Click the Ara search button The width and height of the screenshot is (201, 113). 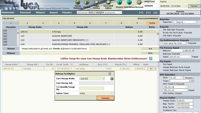[x=150, y=49]
